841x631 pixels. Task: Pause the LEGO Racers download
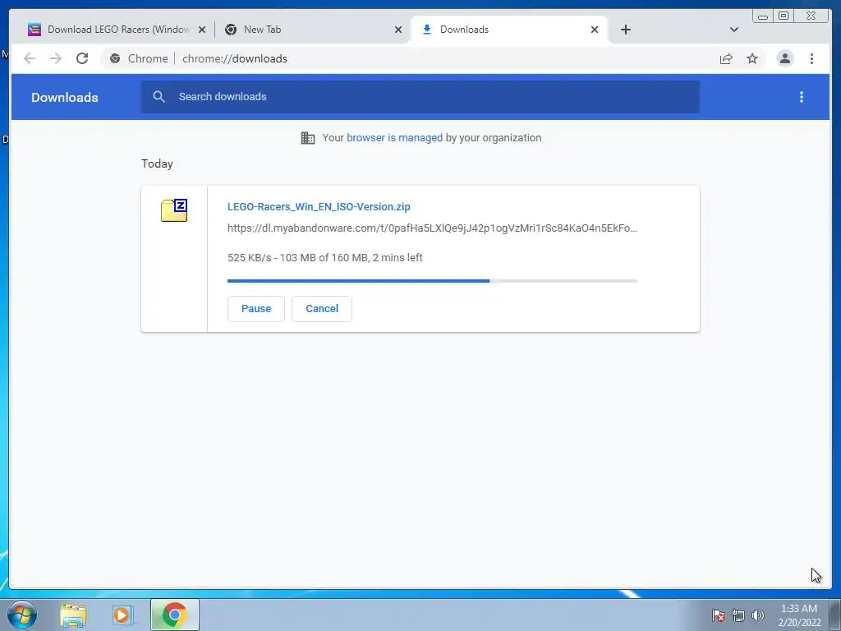(256, 309)
